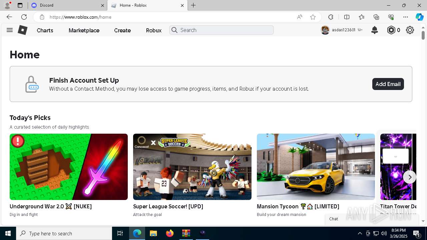The image size is (427, 240).
Task: Click the page vertical scrollbar thumb
Action: [423, 35]
